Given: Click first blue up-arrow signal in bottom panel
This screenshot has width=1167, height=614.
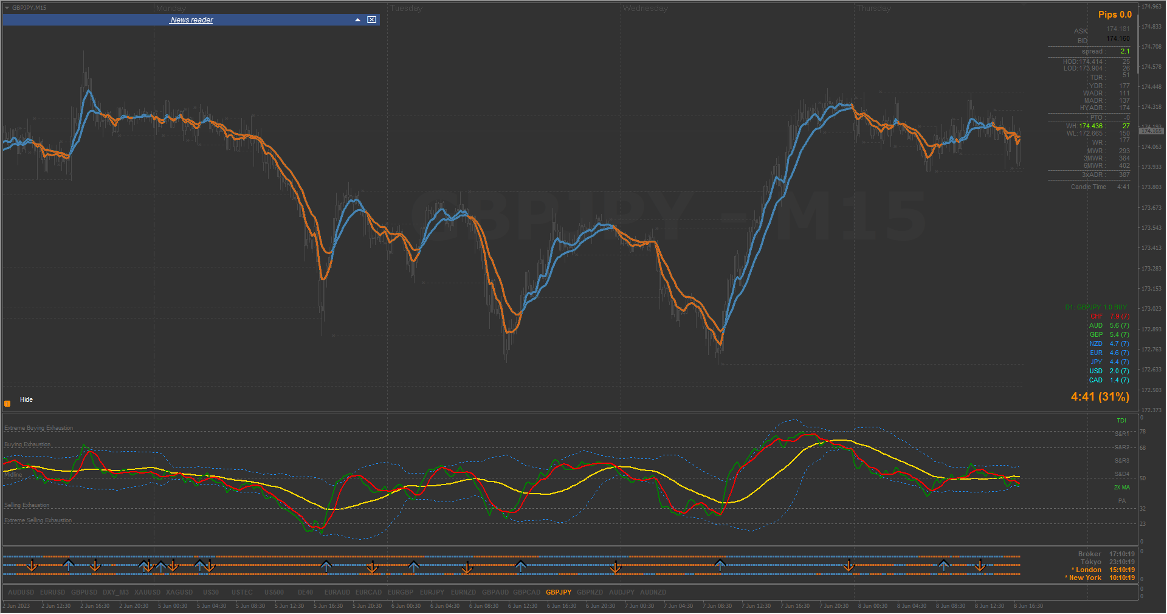Looking at the screenshot, I should coord(69,565).
